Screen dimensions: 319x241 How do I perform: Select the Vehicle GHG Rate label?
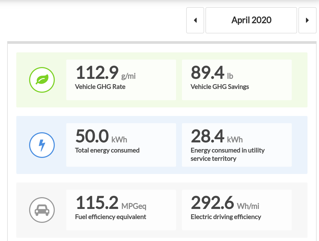coord(100,87)
